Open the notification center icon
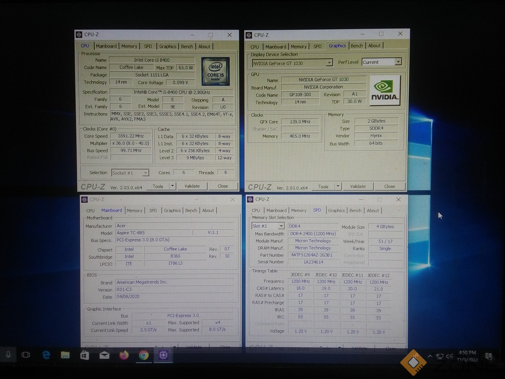The height and width of the screenshot is (379, 505). 489,357
